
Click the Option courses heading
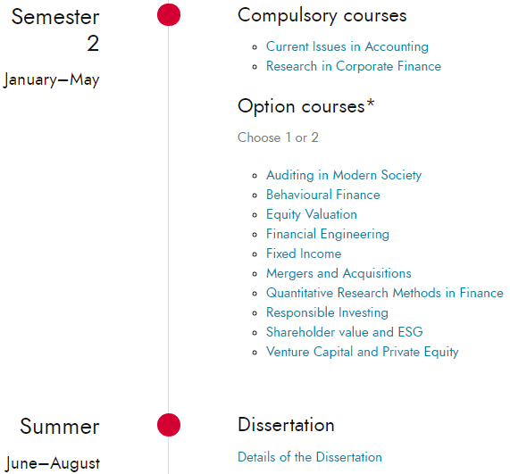pos(306,106)
